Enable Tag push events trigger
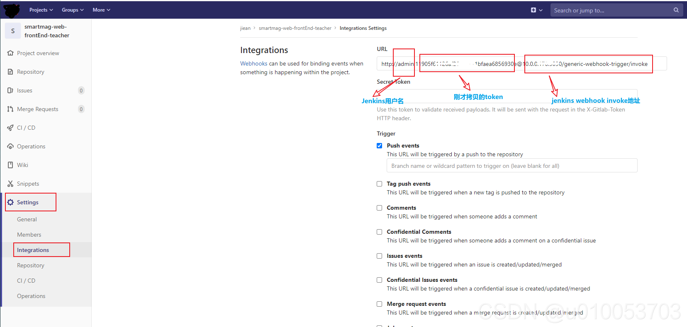 click(379, 184)
